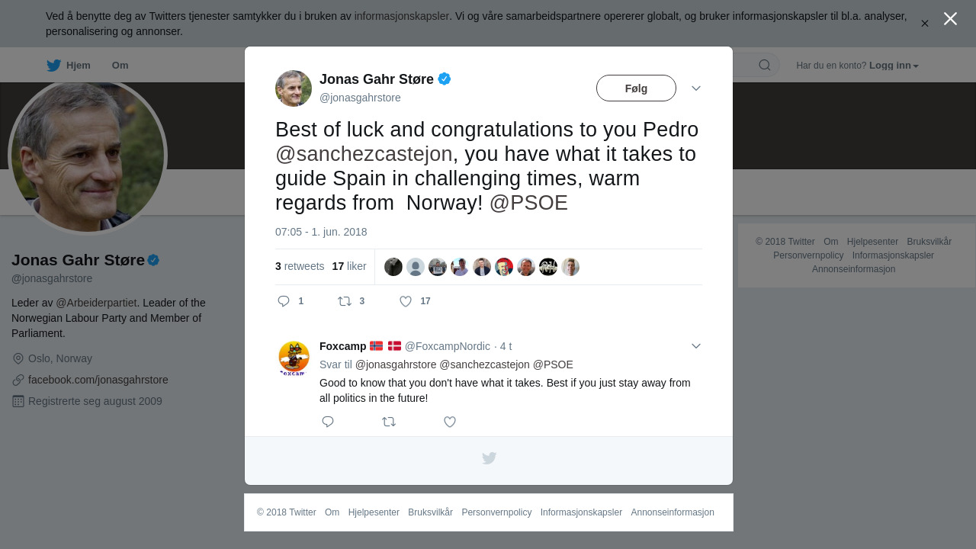The height and width of the screenshot is (549, 976).
Task: Expand the main tweet options chevron
Action: pyautogui.click(x=696, y=88)
